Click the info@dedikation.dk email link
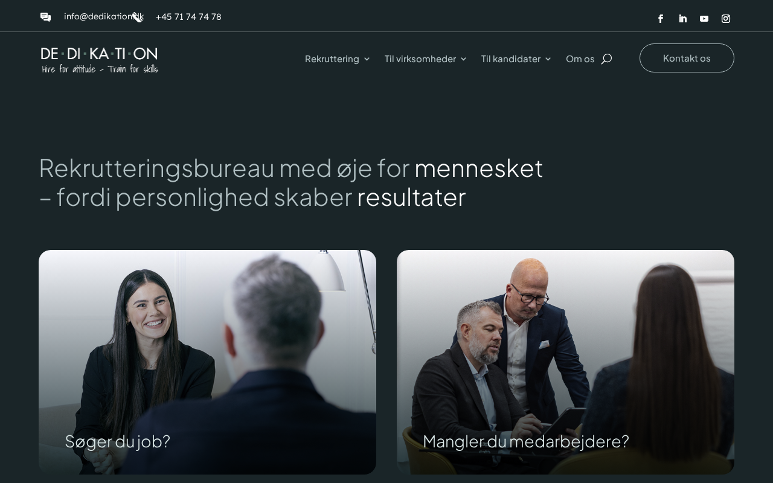This screenshot has width=773, height=483. tap(104, 16)
